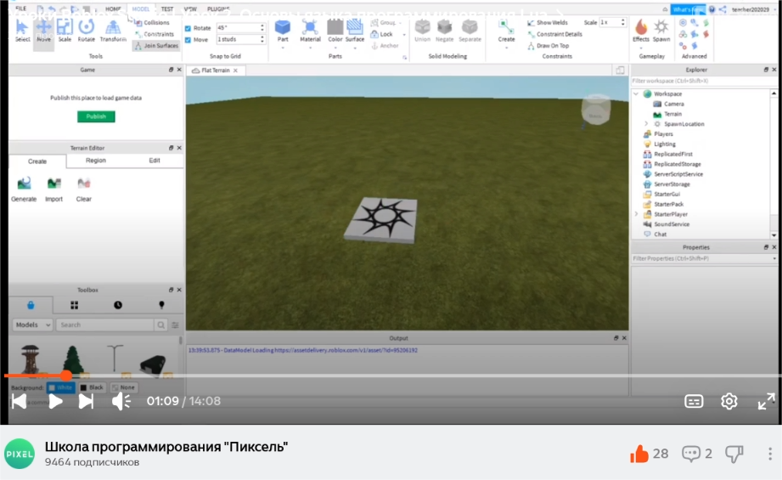Like the video with thumbs up
This screenshot has width=782, height=480.
click(x=639, y=454)
